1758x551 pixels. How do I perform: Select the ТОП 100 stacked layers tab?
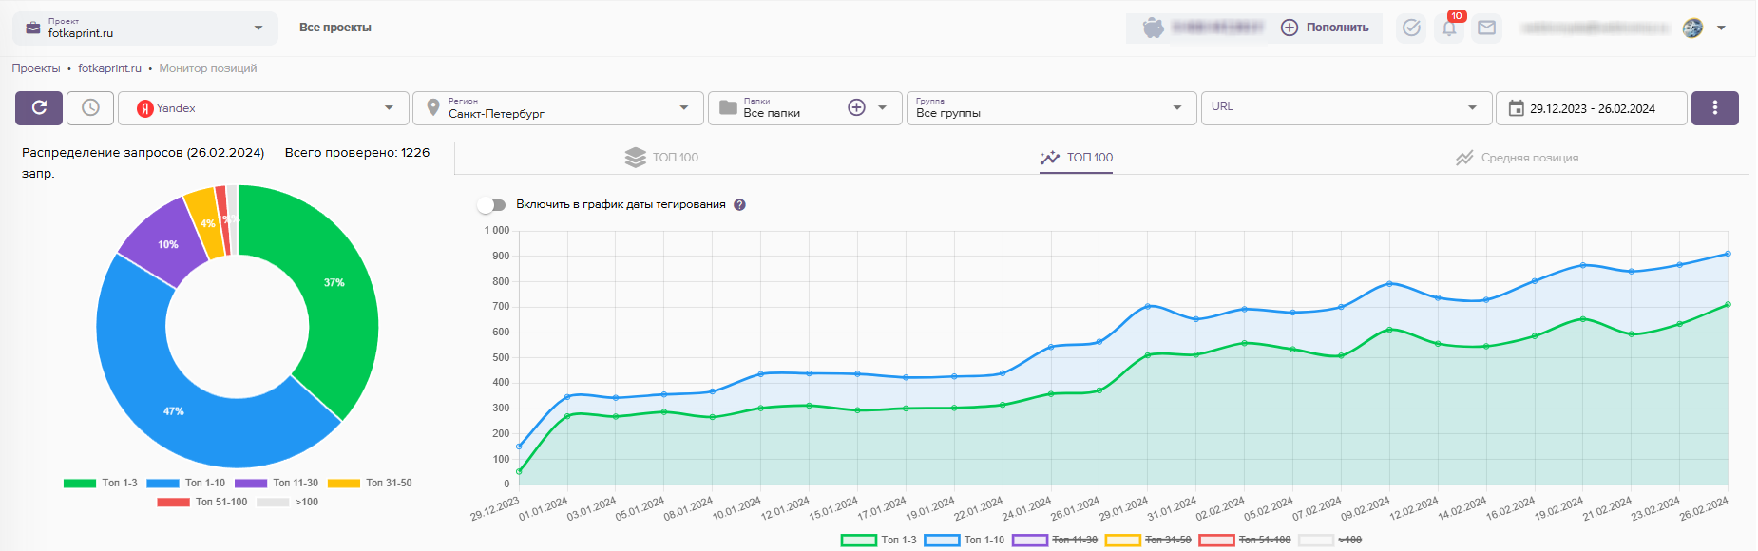[x=661, y=158]
